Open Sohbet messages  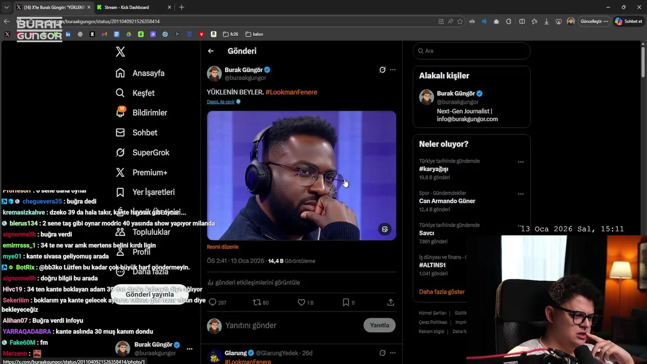136,132
